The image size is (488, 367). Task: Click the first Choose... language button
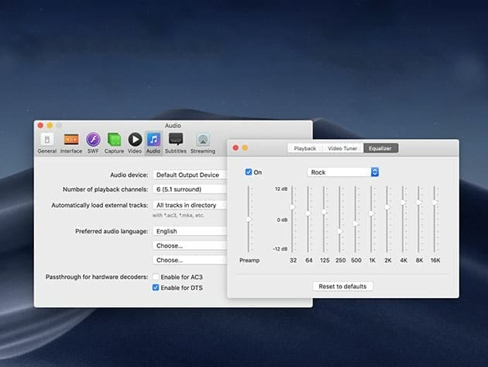(x=190, y=245)
